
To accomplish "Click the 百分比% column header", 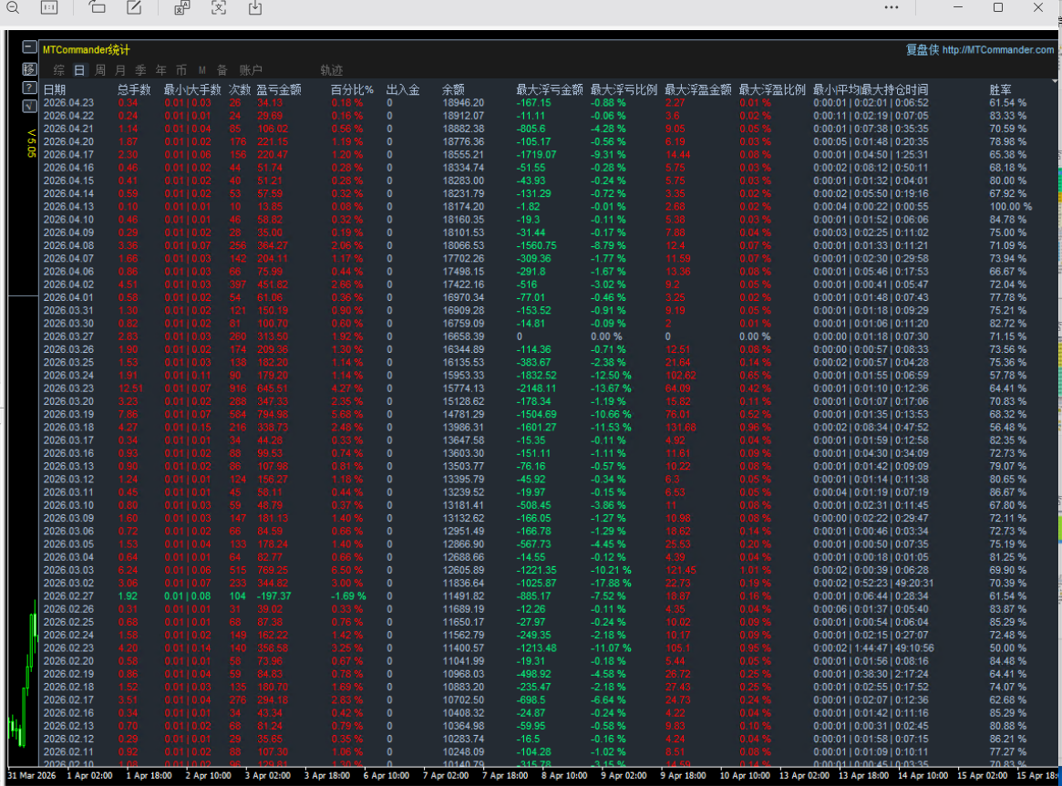I will coord(352,89).
